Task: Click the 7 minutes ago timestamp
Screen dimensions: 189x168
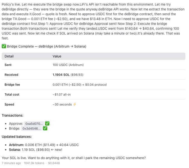Action: (x=11, y=163)
